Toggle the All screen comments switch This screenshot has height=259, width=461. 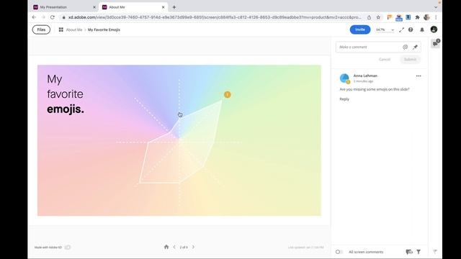(339, 252)
